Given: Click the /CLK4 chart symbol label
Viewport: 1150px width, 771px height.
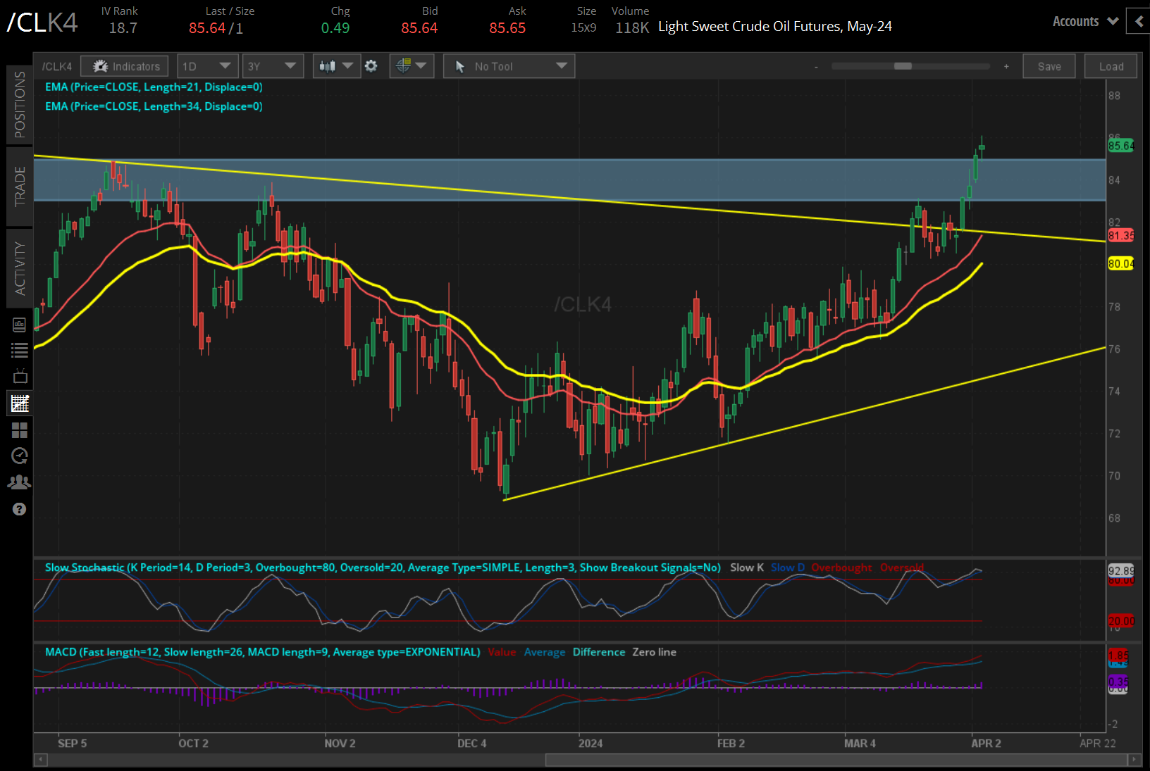Looking at the screenshot, I should (57, 66).
